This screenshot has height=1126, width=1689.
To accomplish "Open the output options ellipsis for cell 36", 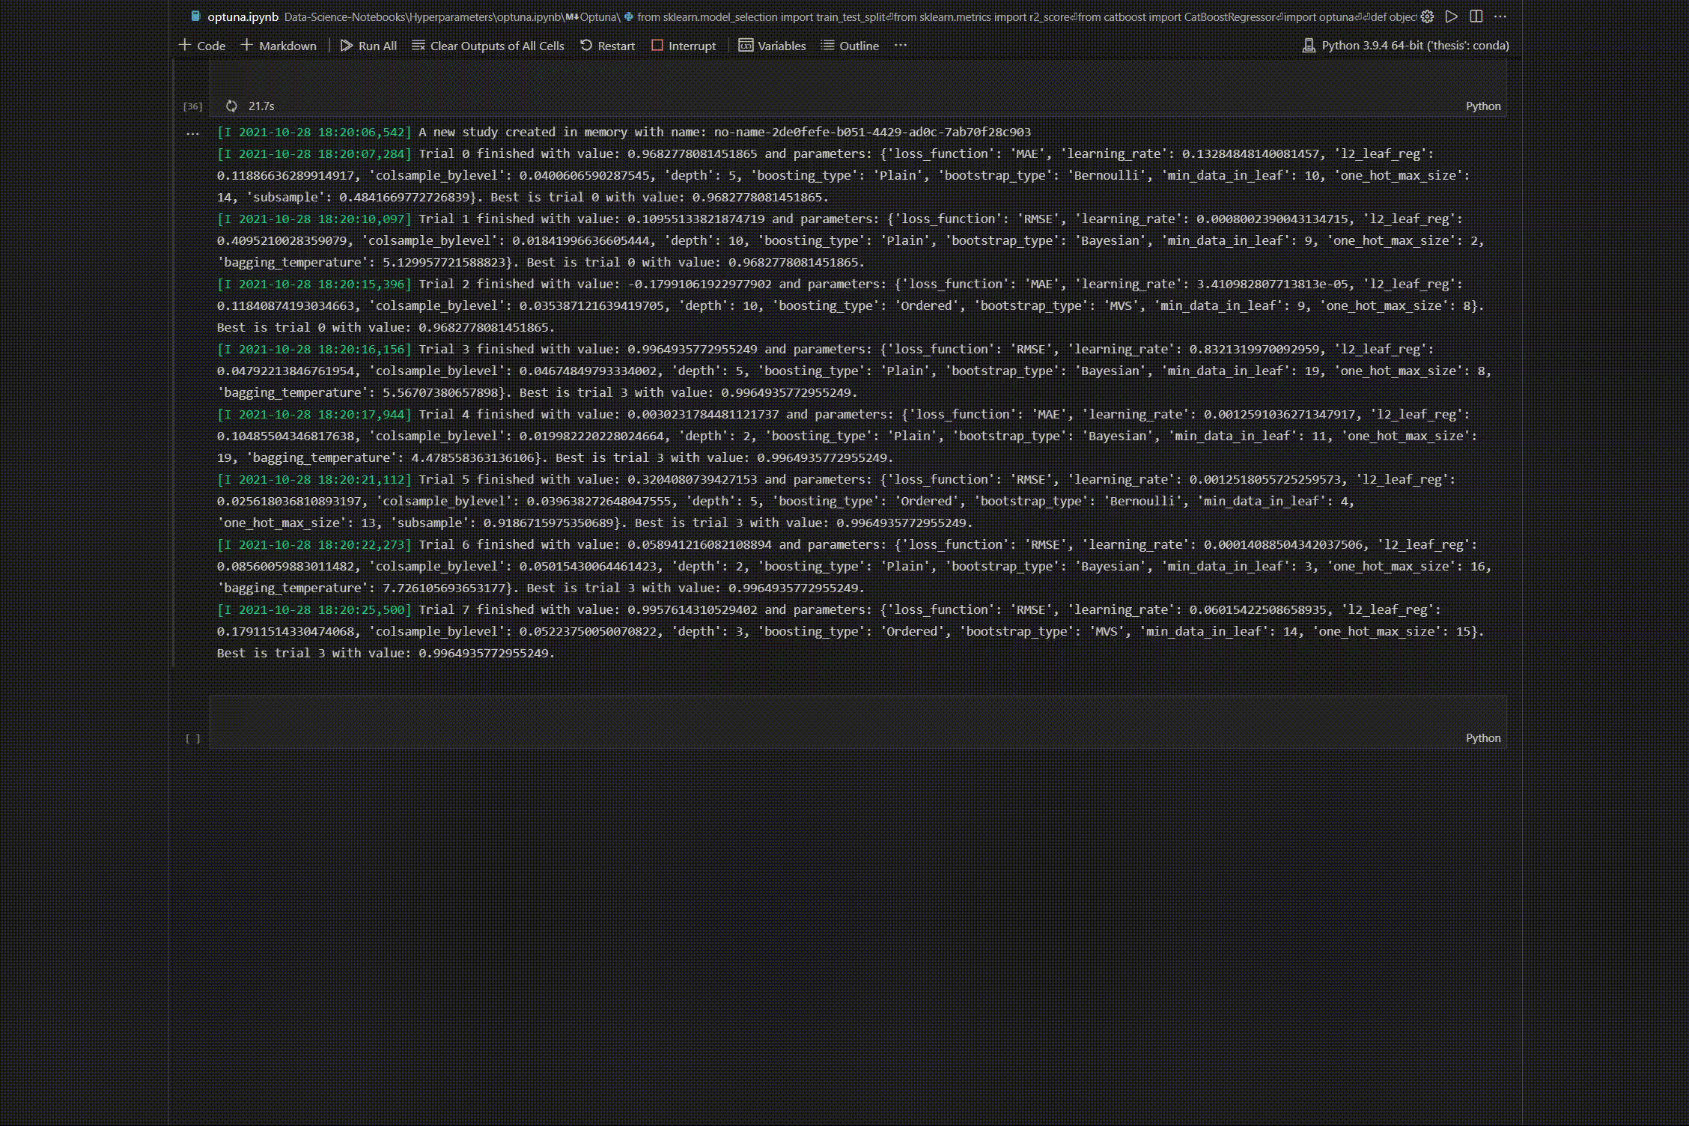I will [192, 133].
